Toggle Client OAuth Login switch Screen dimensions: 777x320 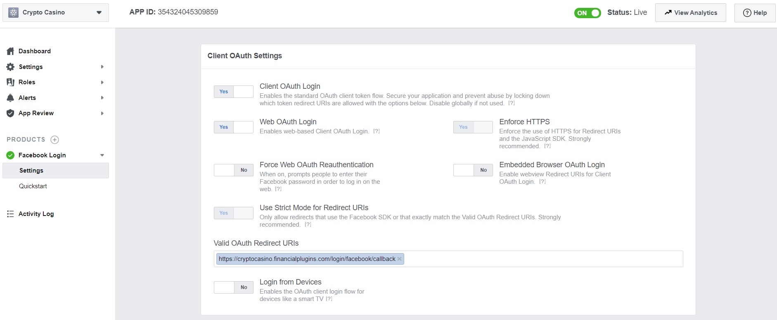pos(233,92)
